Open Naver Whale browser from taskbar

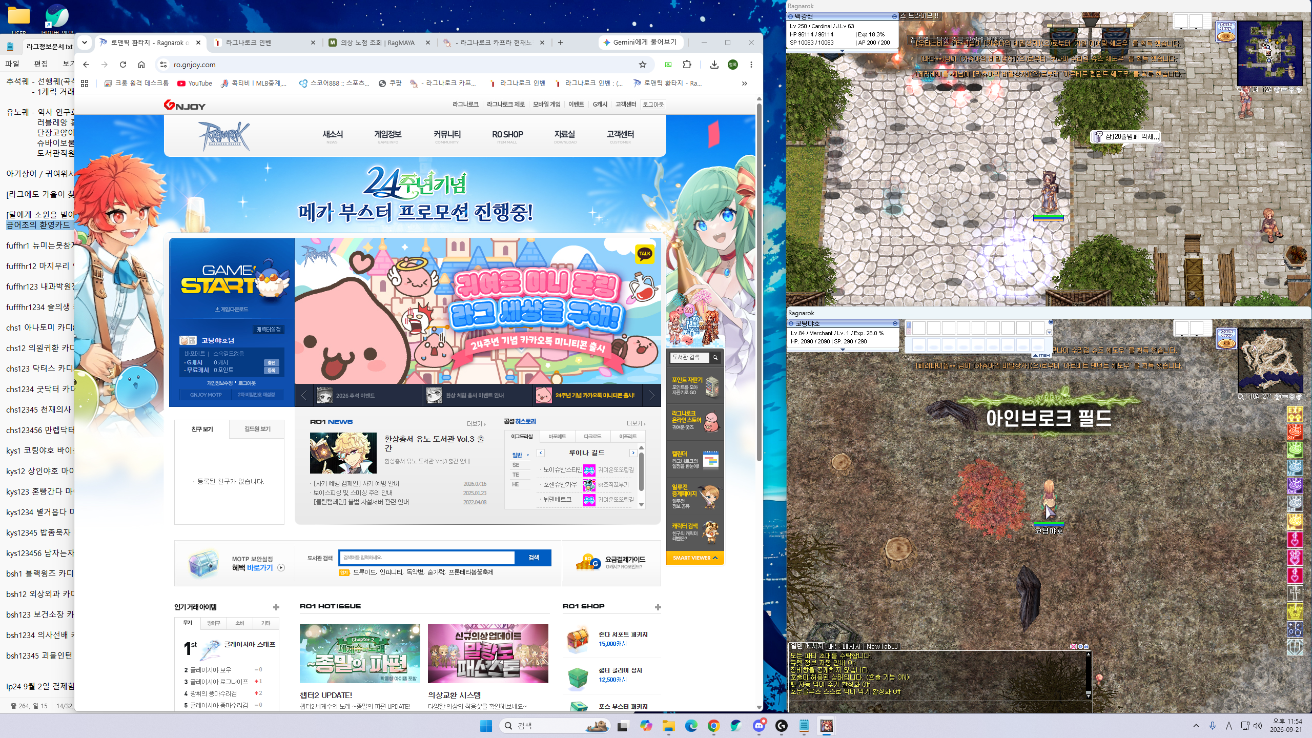[x=736, y=725]
